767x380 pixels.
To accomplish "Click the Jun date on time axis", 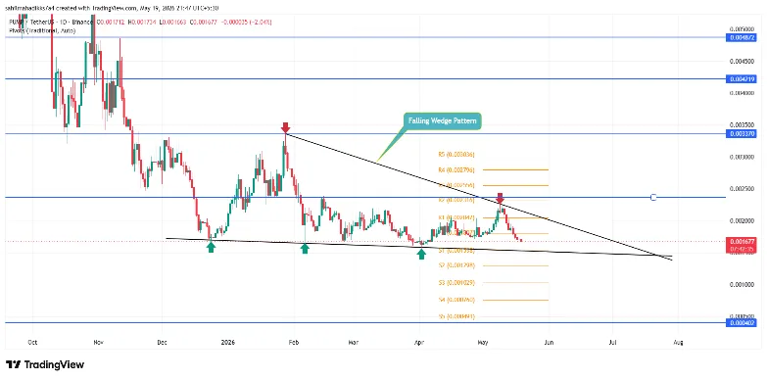I will (549, 343).
